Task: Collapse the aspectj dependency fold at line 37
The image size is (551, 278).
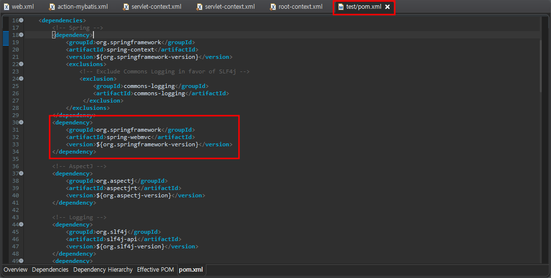Action: tap(21, 174)
